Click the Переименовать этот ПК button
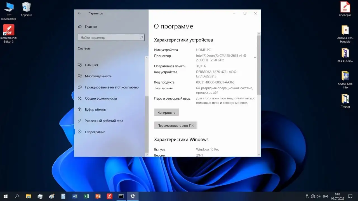The image size is (358, 201). 176,126
